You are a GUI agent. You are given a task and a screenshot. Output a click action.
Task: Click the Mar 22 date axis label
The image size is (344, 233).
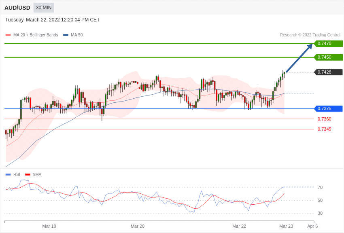pos(239,226)
